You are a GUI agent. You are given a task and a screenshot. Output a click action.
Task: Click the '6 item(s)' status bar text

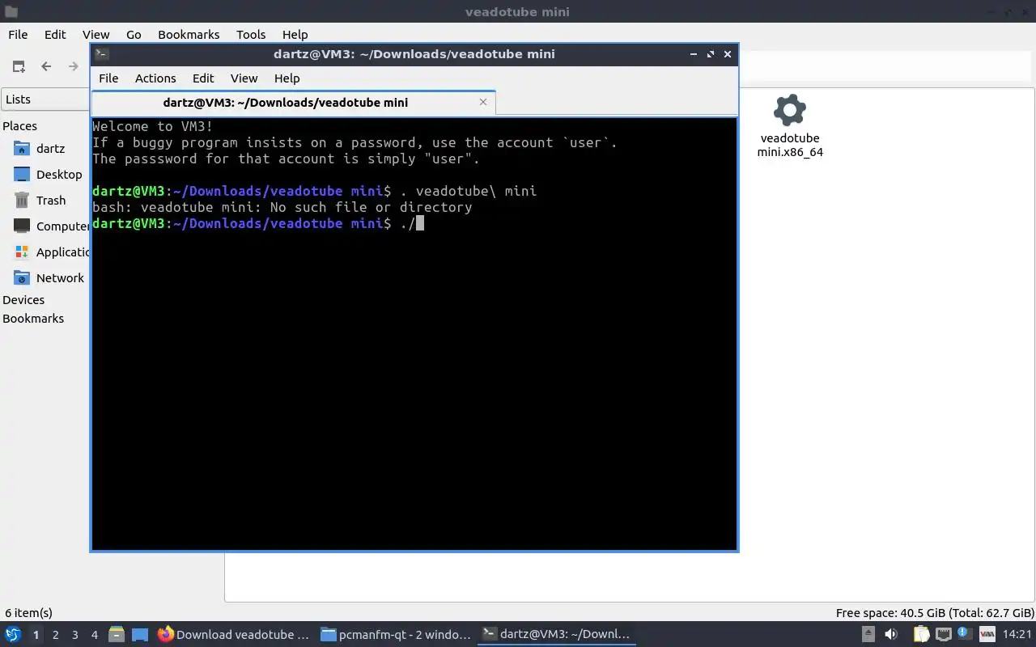pos(28,613)
